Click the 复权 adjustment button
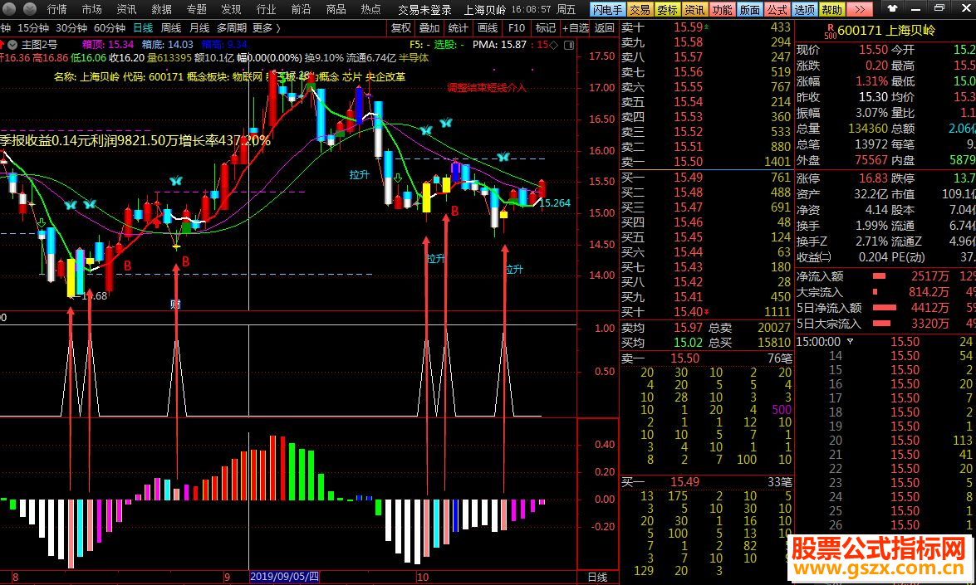The image size is (976, 585). click(x=401, y=28)
